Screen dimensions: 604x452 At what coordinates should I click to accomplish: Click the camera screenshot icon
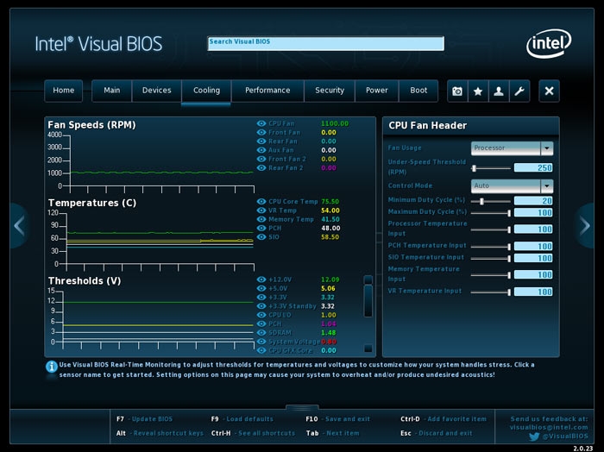(457, 91)
